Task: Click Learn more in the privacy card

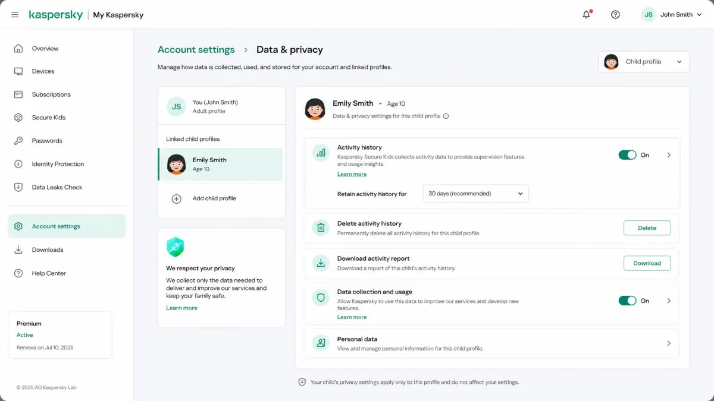Action: [181, 308]
